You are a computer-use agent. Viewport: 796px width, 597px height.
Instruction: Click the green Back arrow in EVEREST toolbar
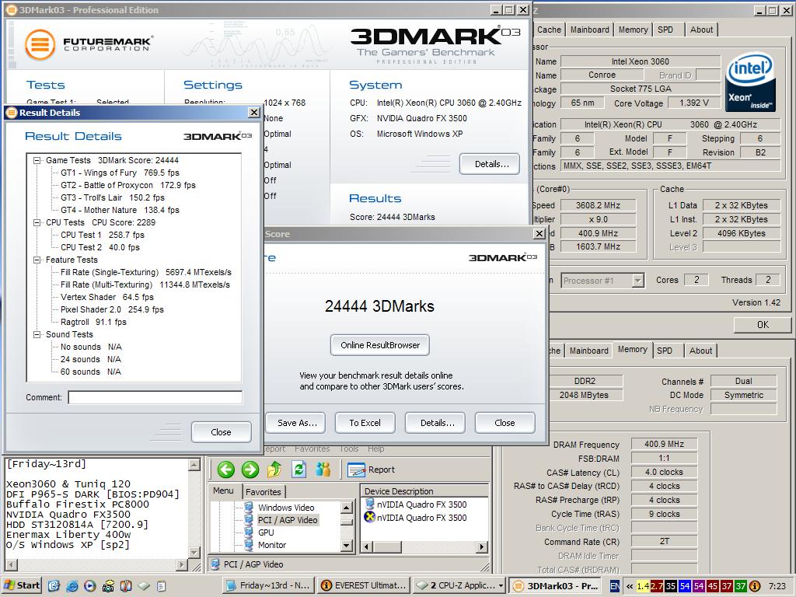point(226,470)
